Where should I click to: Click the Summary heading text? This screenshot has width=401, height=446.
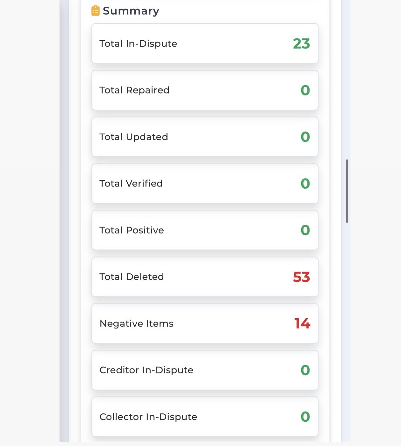click(131, 11)
